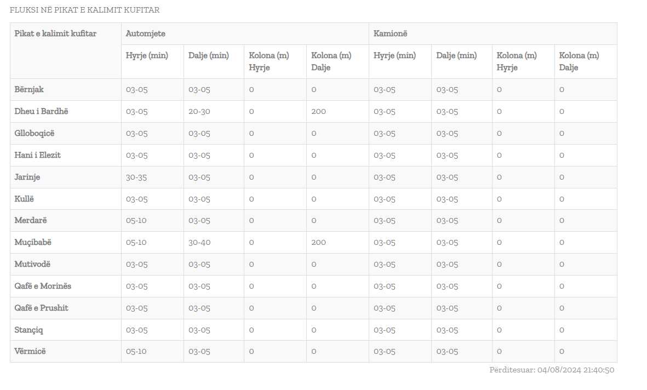The width and height of the screenshot is (647, 390).
Task: Select Muçibabë in the crossings column
Action: click(33, 242)
